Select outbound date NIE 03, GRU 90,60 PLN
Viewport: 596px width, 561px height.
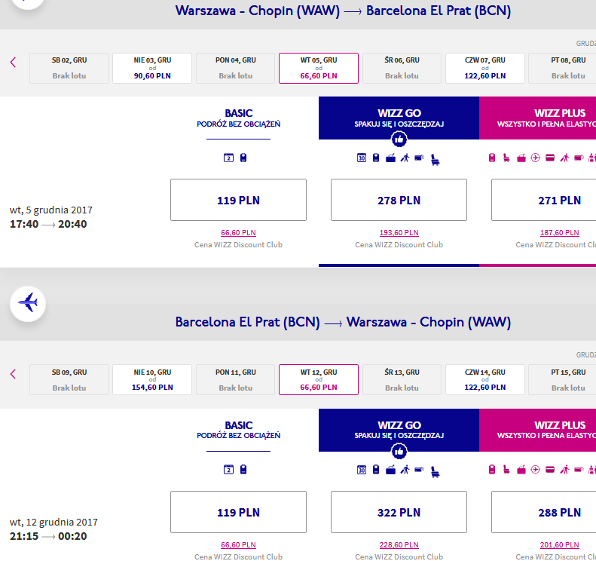tap(152, 68)
